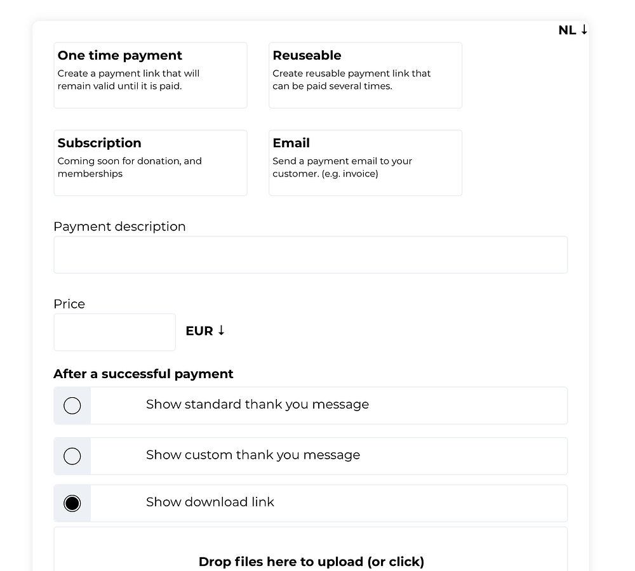Pick the Email payment option card
Viewport: 635px width, 571px height.
[365, 162]
